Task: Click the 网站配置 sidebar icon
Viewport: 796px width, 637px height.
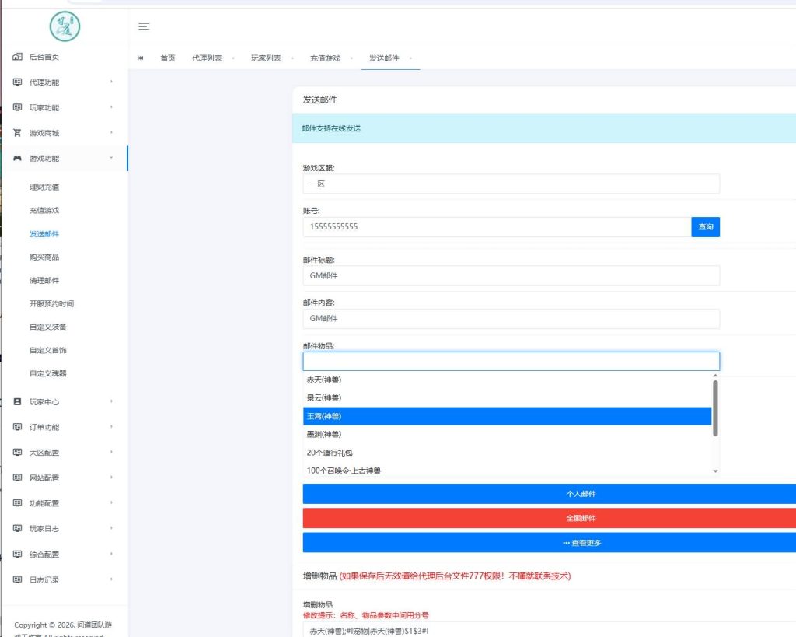Action: click(x=17, y=478)
